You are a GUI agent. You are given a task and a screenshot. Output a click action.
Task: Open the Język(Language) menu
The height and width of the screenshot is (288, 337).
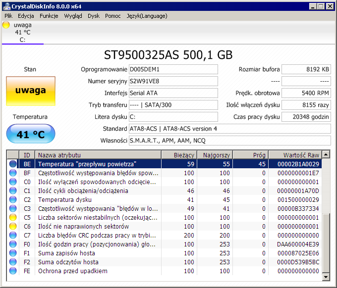147,16
